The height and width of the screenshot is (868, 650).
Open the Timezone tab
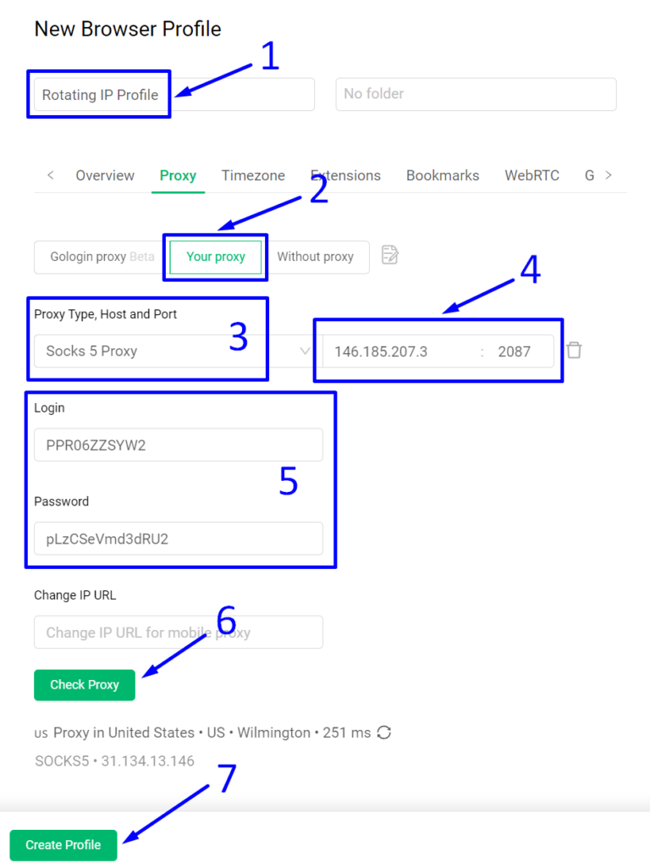tap(252, 175)
